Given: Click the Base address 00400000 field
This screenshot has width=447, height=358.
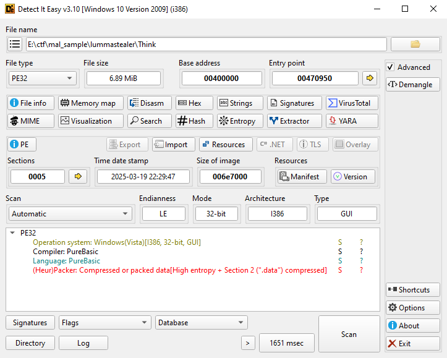Looking at the screenshot, I should 221,78.
